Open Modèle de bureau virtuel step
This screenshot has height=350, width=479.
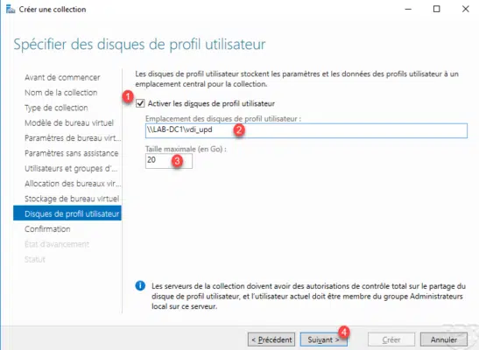69,123
